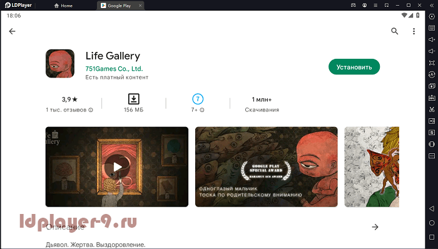Play the Life Gallery trailer video

tap(117, 167)
